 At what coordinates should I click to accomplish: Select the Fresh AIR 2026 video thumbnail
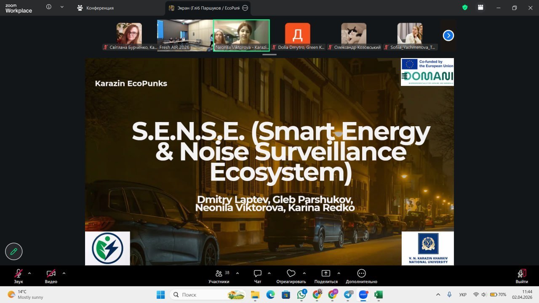click(x=185, y=36)
